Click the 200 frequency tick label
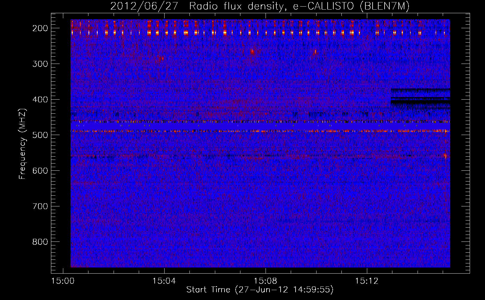 point(40,28)
